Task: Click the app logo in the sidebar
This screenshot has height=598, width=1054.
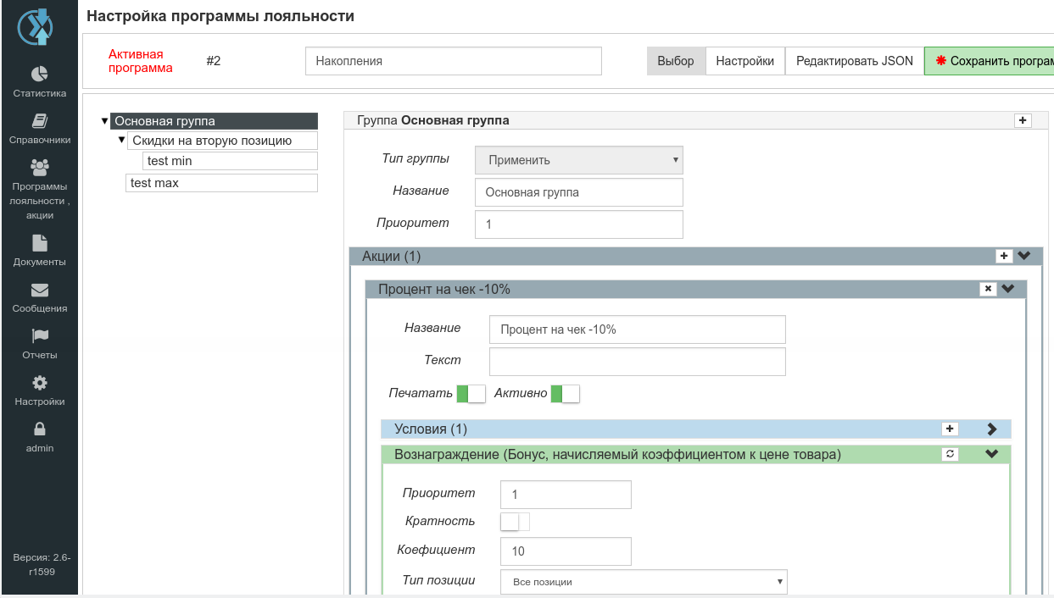Action: [x=36, y=27]
